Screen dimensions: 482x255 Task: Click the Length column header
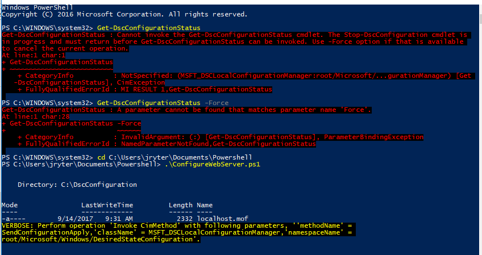point(181,204)
